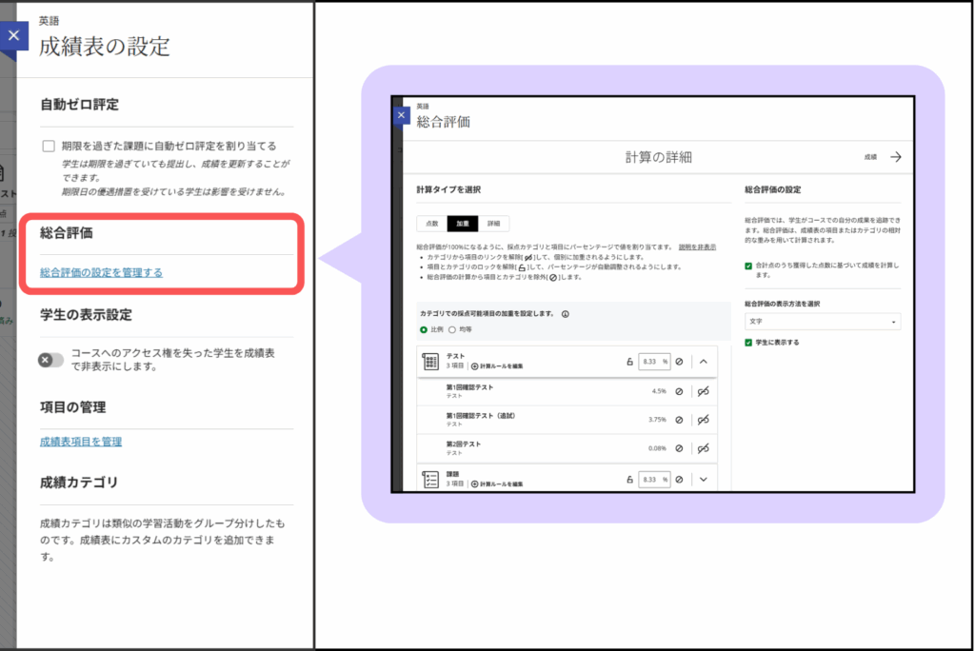Toggle hiding students who lost course access
This screenshot has width=975, height=651.
pyautogui.click(x=50, y=360)
